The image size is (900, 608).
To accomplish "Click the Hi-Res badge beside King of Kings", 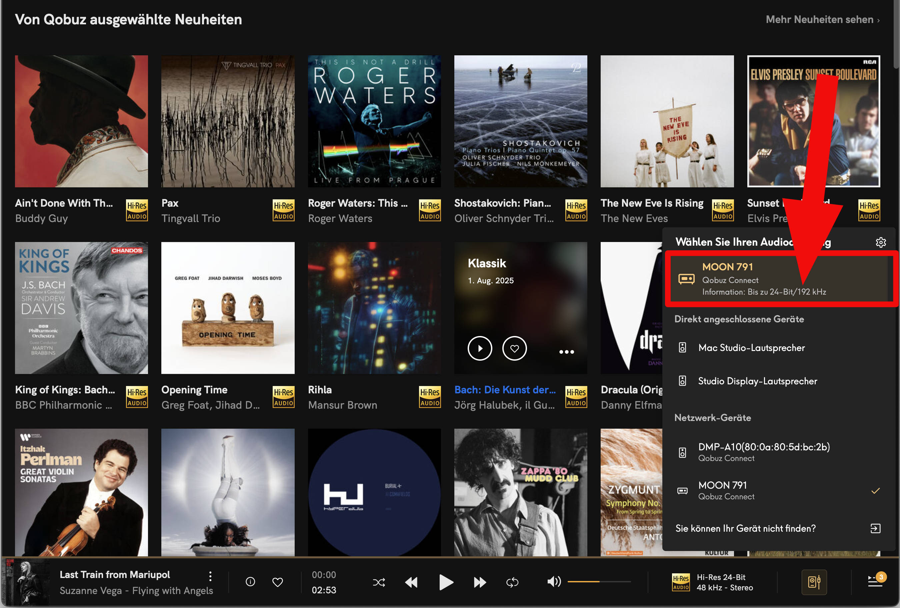I will click(137, 397).
